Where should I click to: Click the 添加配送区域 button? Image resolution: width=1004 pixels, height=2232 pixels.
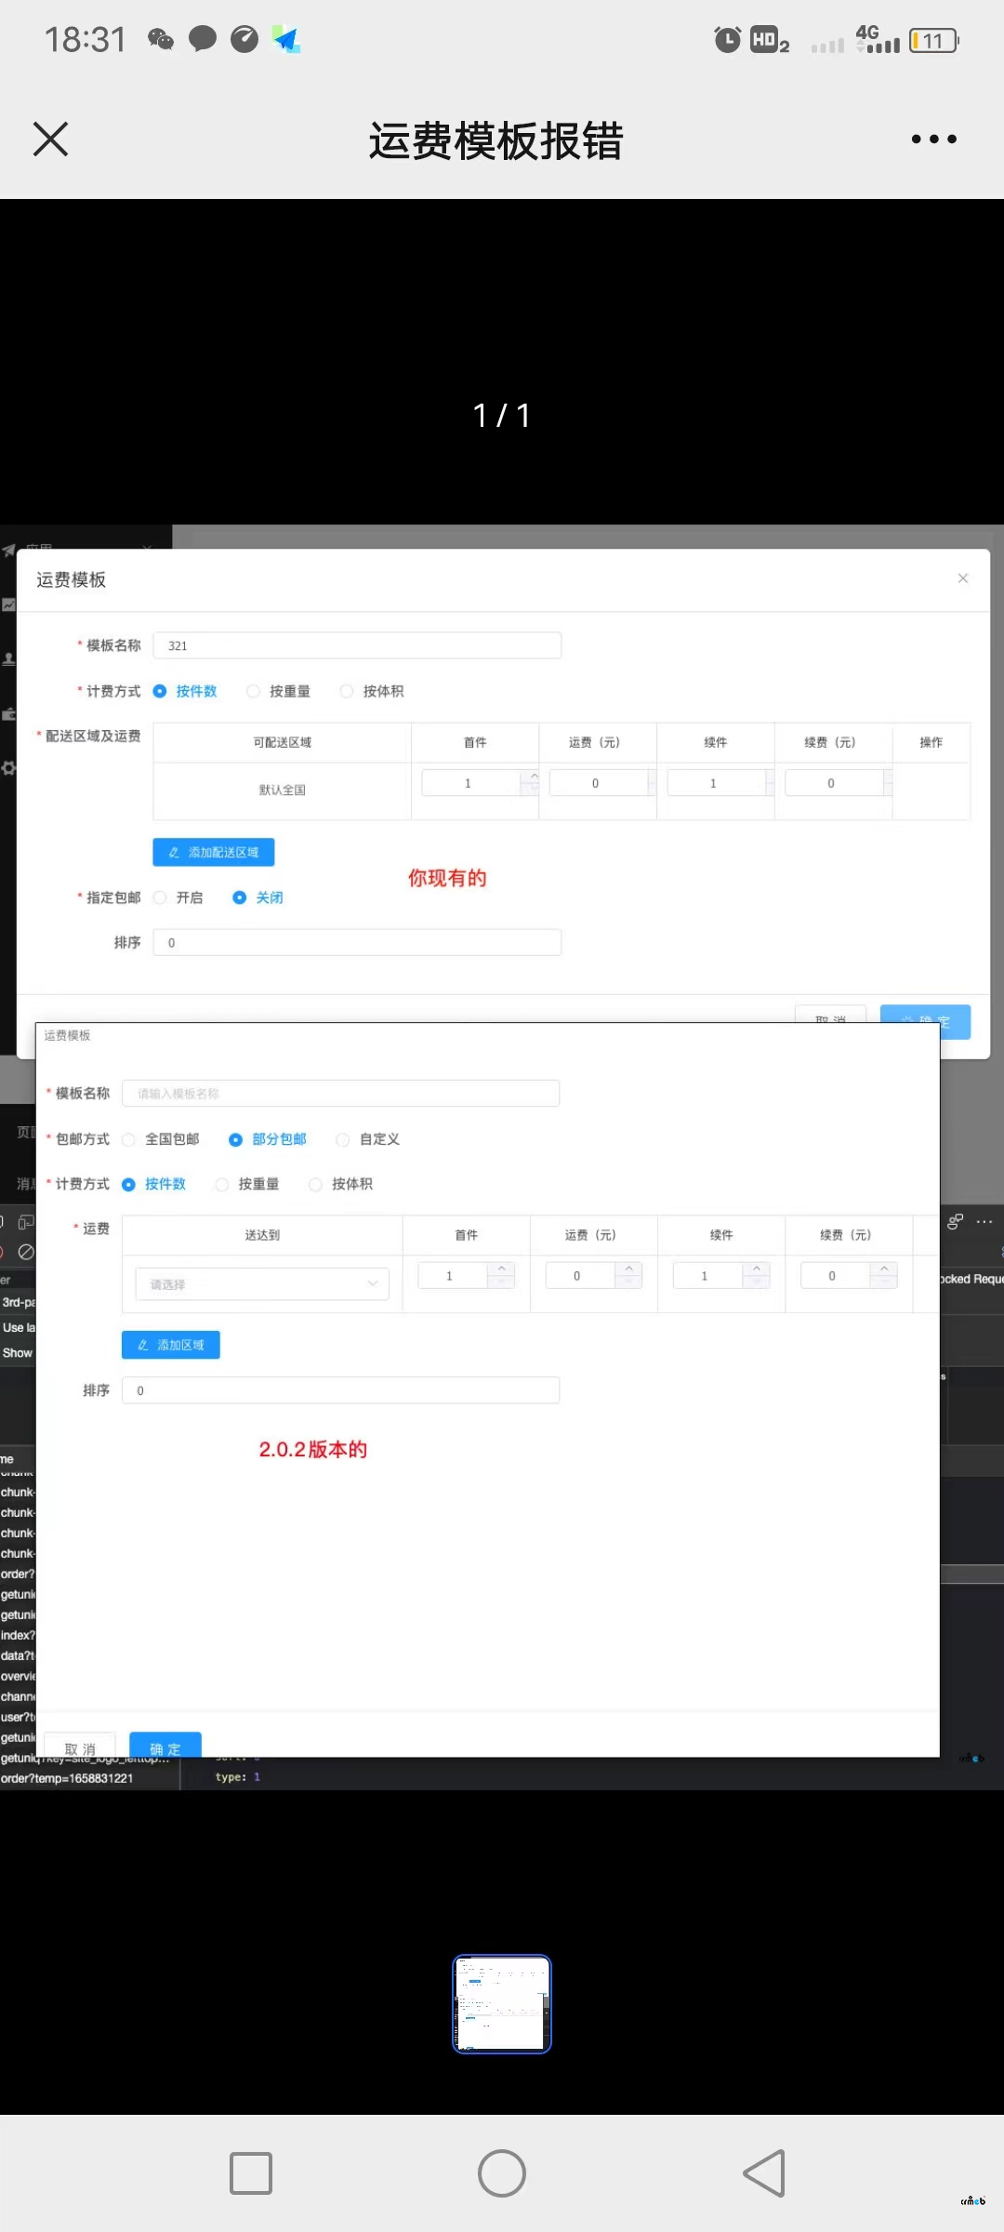214,852
